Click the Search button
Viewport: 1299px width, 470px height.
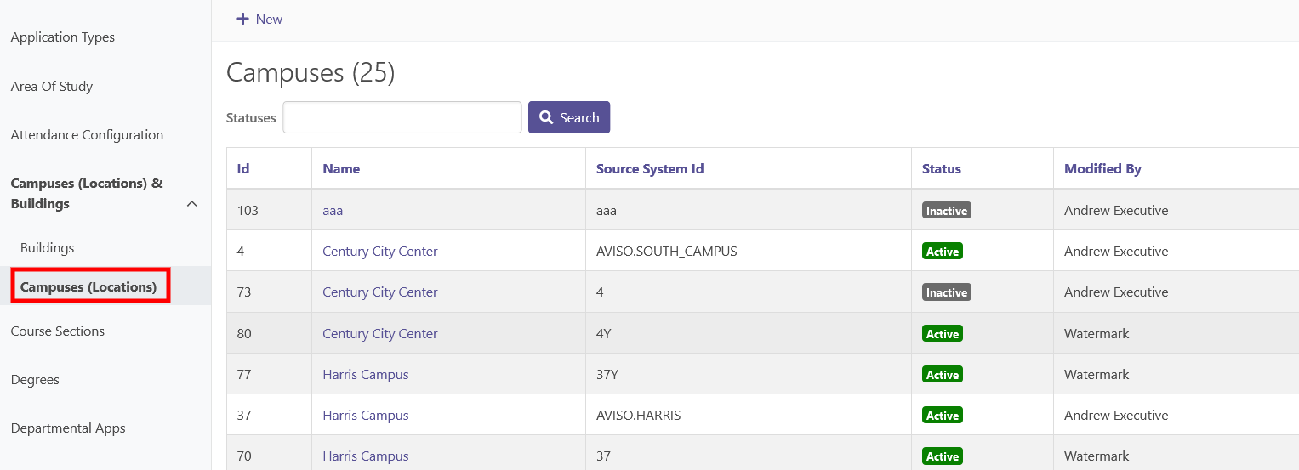(x=569, y=117)
